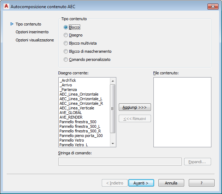222x194 pixels.
Task: Open help with the ? button
Action: tap(201, 183)
